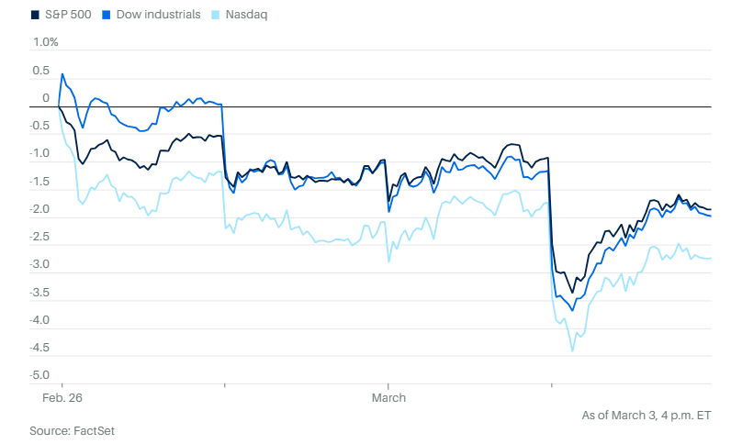Click the 0 baseline axis label

coord(46,98)
